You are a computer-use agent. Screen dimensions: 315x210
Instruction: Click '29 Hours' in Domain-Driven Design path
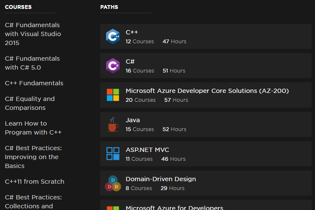[172, 188]
